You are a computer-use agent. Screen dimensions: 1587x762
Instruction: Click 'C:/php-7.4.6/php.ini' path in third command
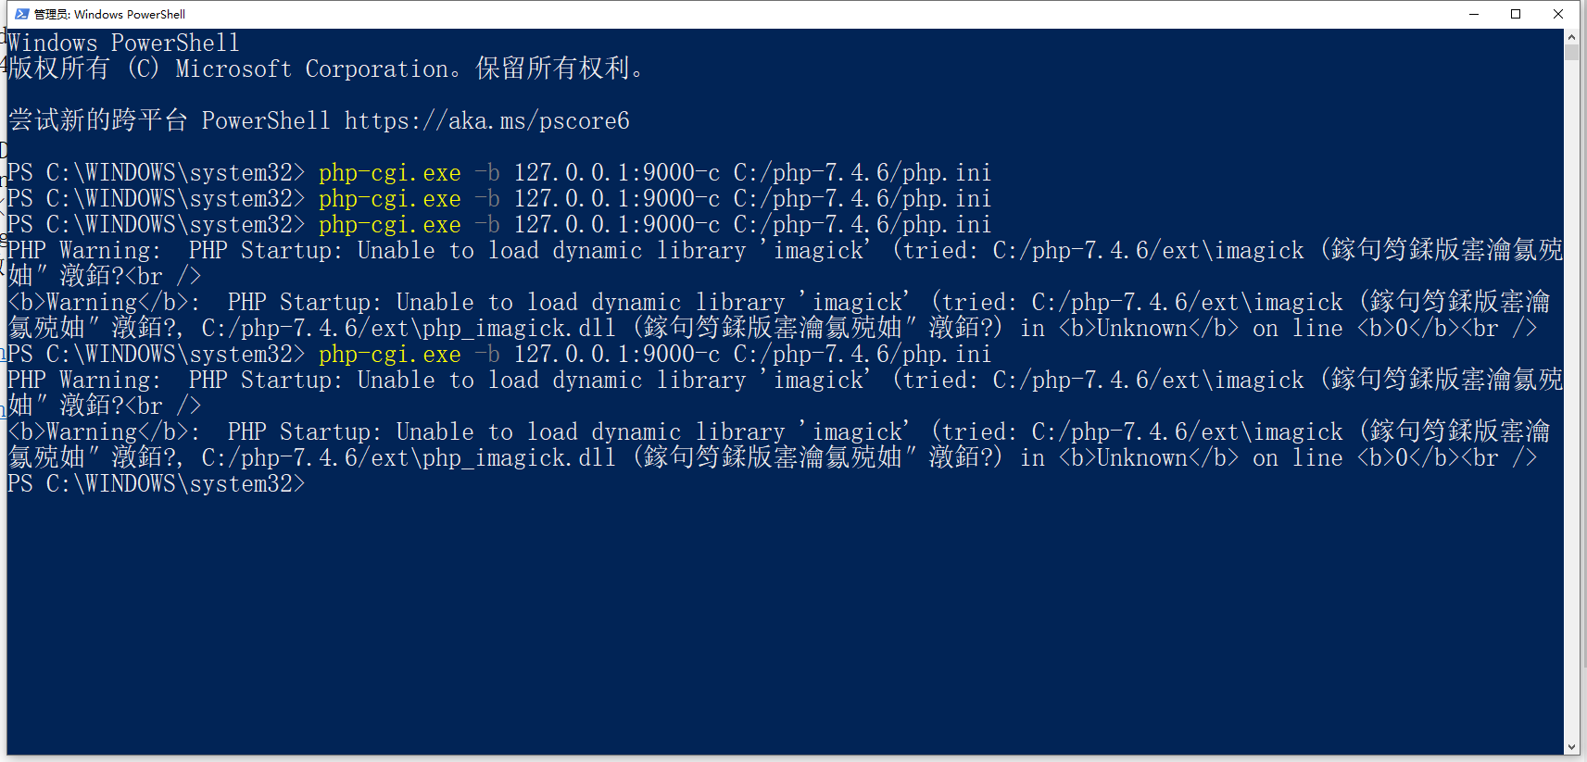[x=862, y=225]
